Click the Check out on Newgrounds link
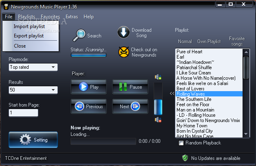The image size is (256, 166). pyautogui.click(x=144, y=52)
